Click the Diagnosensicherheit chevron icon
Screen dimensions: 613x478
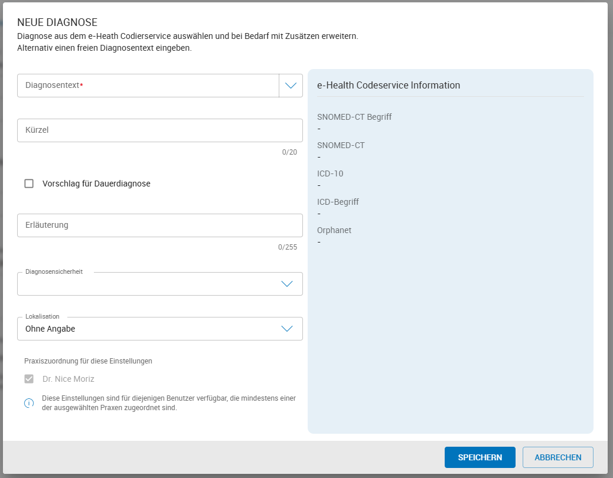pos(287,284)
